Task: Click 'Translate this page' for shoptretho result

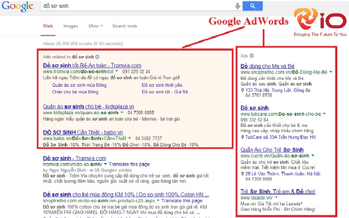Action: pyautogui.click(x=182, y=201)
